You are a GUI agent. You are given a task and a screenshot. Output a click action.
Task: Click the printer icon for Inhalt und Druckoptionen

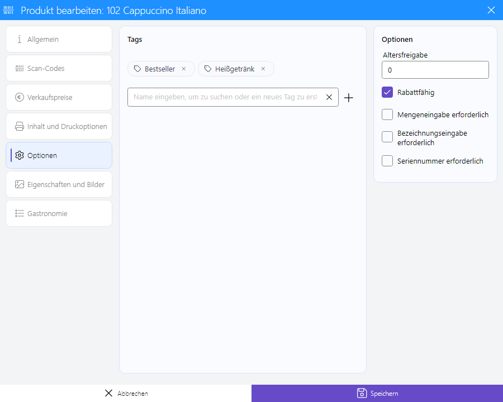click(20, 126)
